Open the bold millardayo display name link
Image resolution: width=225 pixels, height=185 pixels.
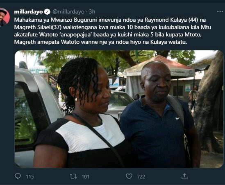[28, 12]
